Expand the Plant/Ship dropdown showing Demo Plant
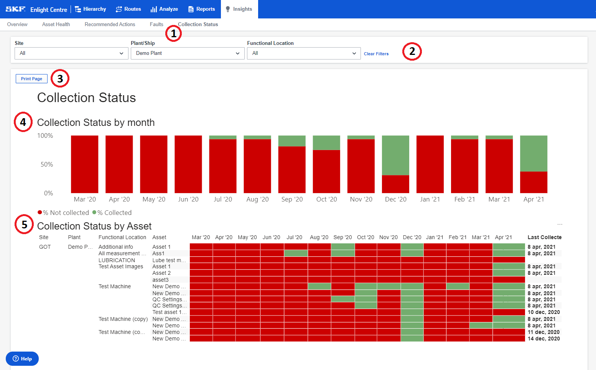Viewport: 596px width, 370px height. [188, 53]
